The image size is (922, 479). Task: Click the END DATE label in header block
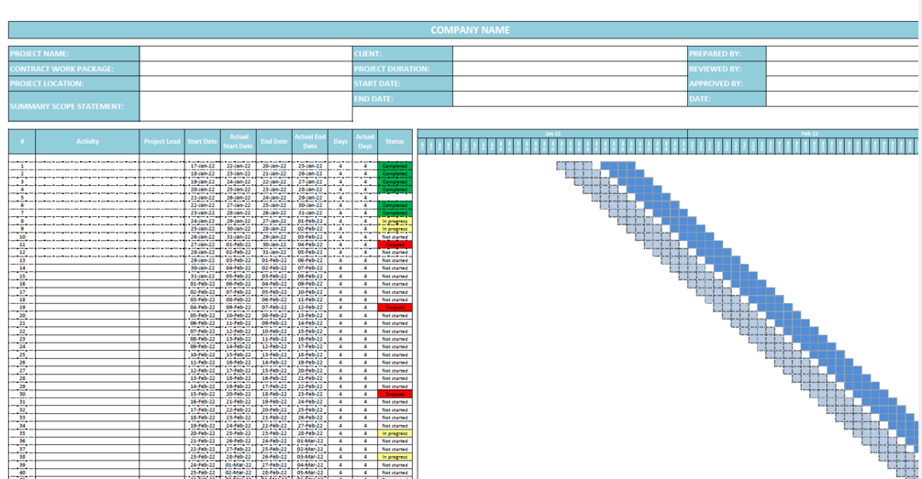(403, 99)
